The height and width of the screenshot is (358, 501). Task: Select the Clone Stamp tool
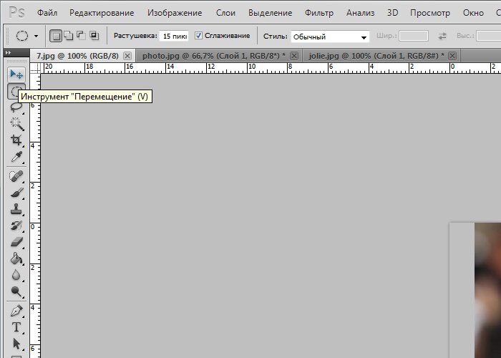click(16, 209)
